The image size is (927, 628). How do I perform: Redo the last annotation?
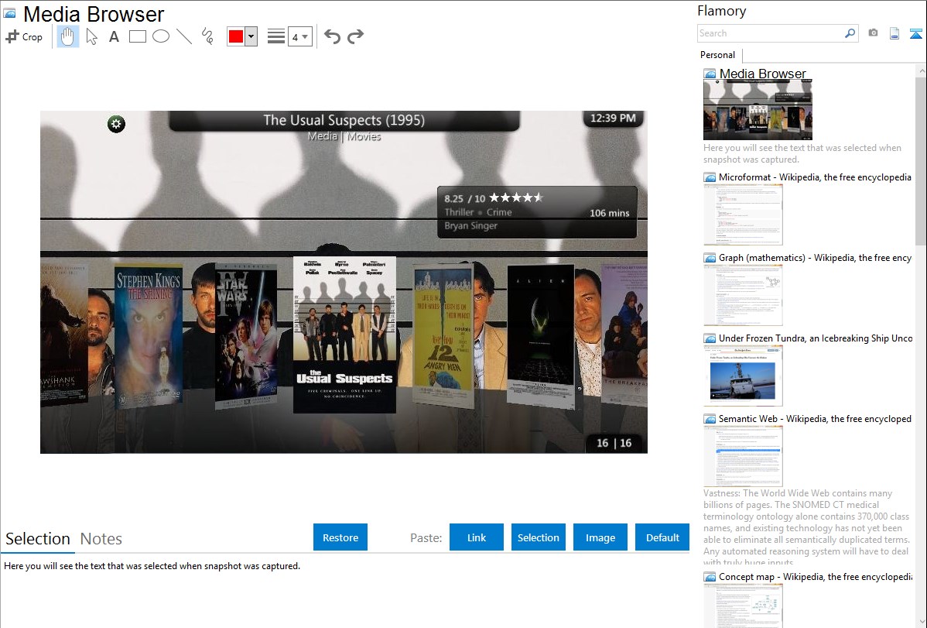(355, 36)
